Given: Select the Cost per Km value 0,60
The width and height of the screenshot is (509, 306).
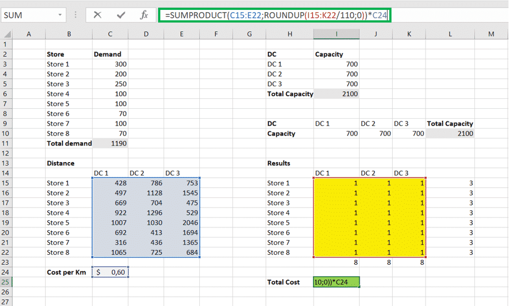Looking at the screenshot, I should point(110,272).
